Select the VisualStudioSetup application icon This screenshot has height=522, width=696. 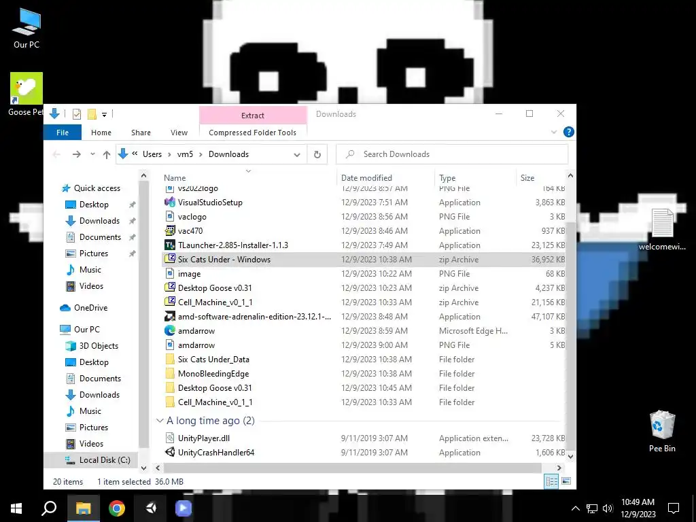(x=169, y=202)
